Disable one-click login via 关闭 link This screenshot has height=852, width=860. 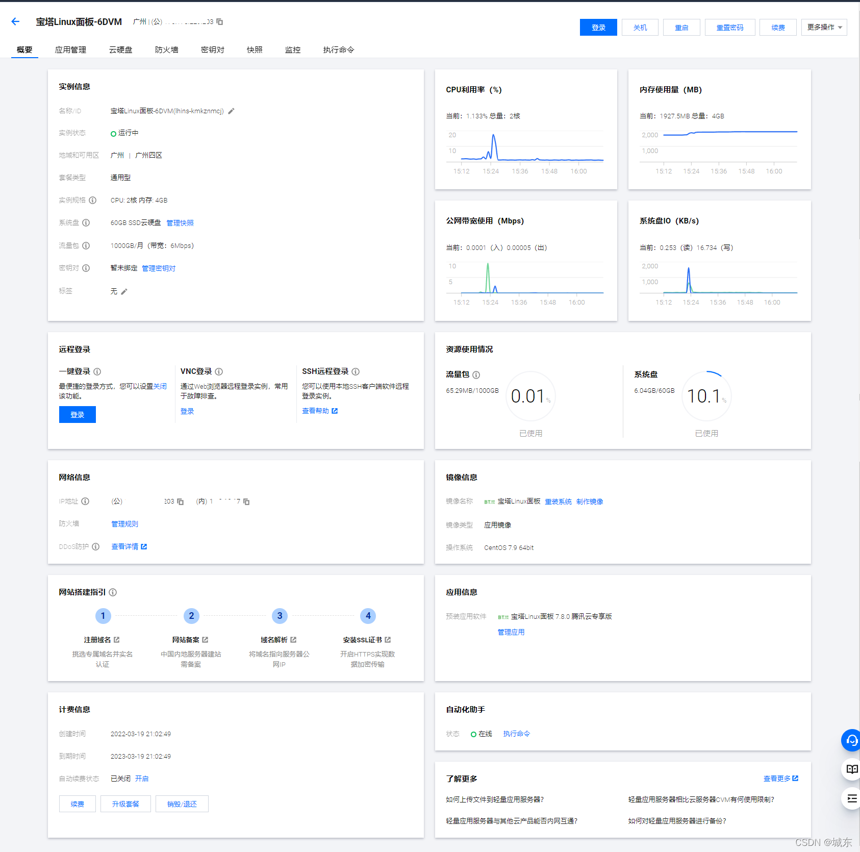pos(160,386)
